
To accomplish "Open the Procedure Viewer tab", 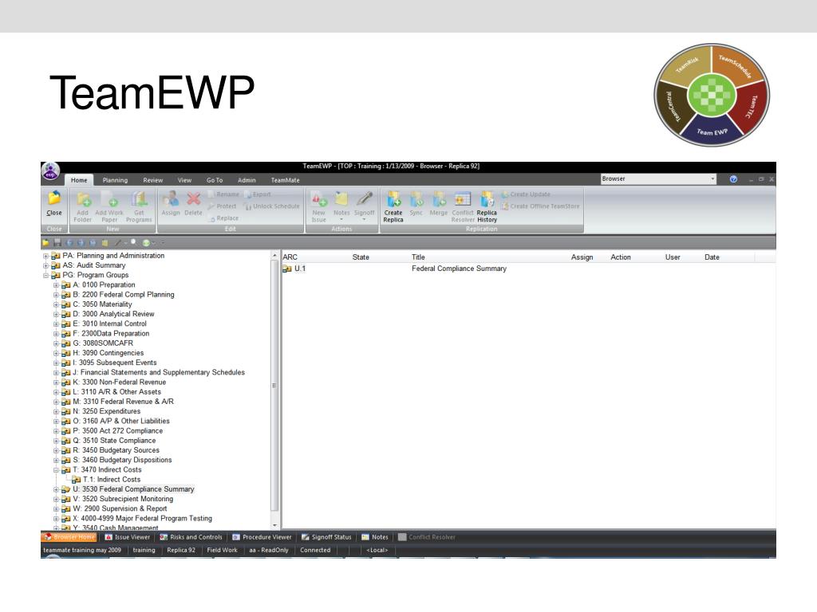I will point(262,537).
